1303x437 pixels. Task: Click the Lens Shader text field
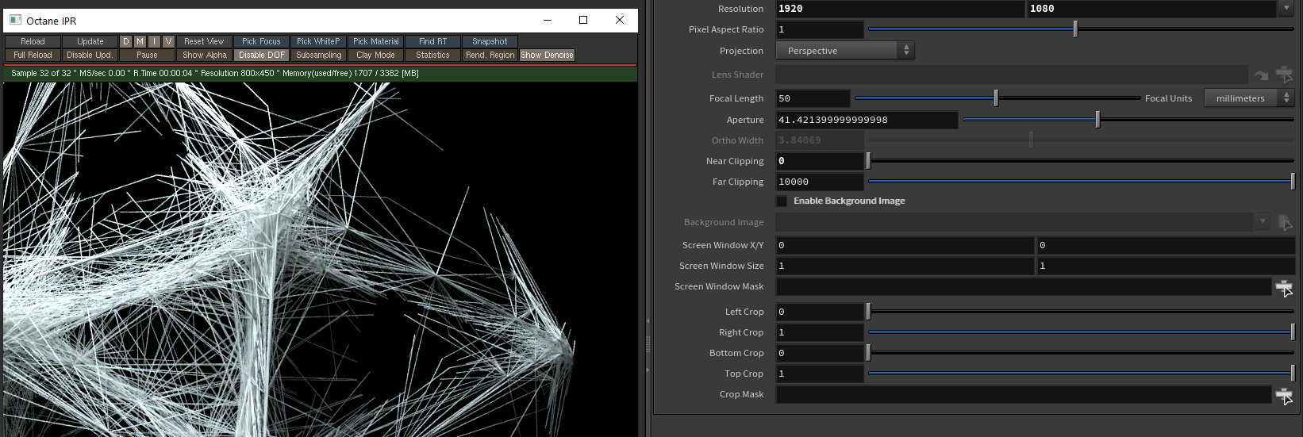click(1011, 75)
